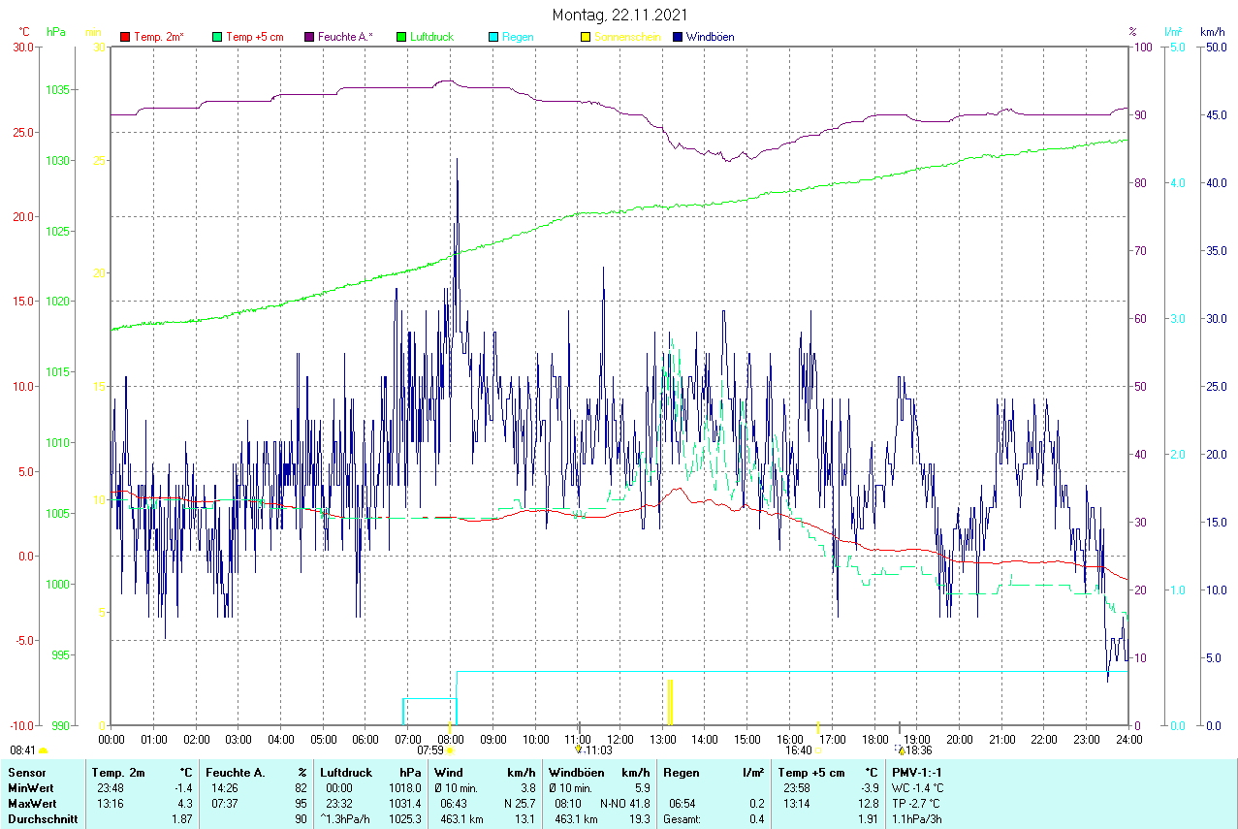The width and height of the screenshot is (1238, 829).
Task: Click the '%' humidity axis unit label
Action: (1132, 31)
